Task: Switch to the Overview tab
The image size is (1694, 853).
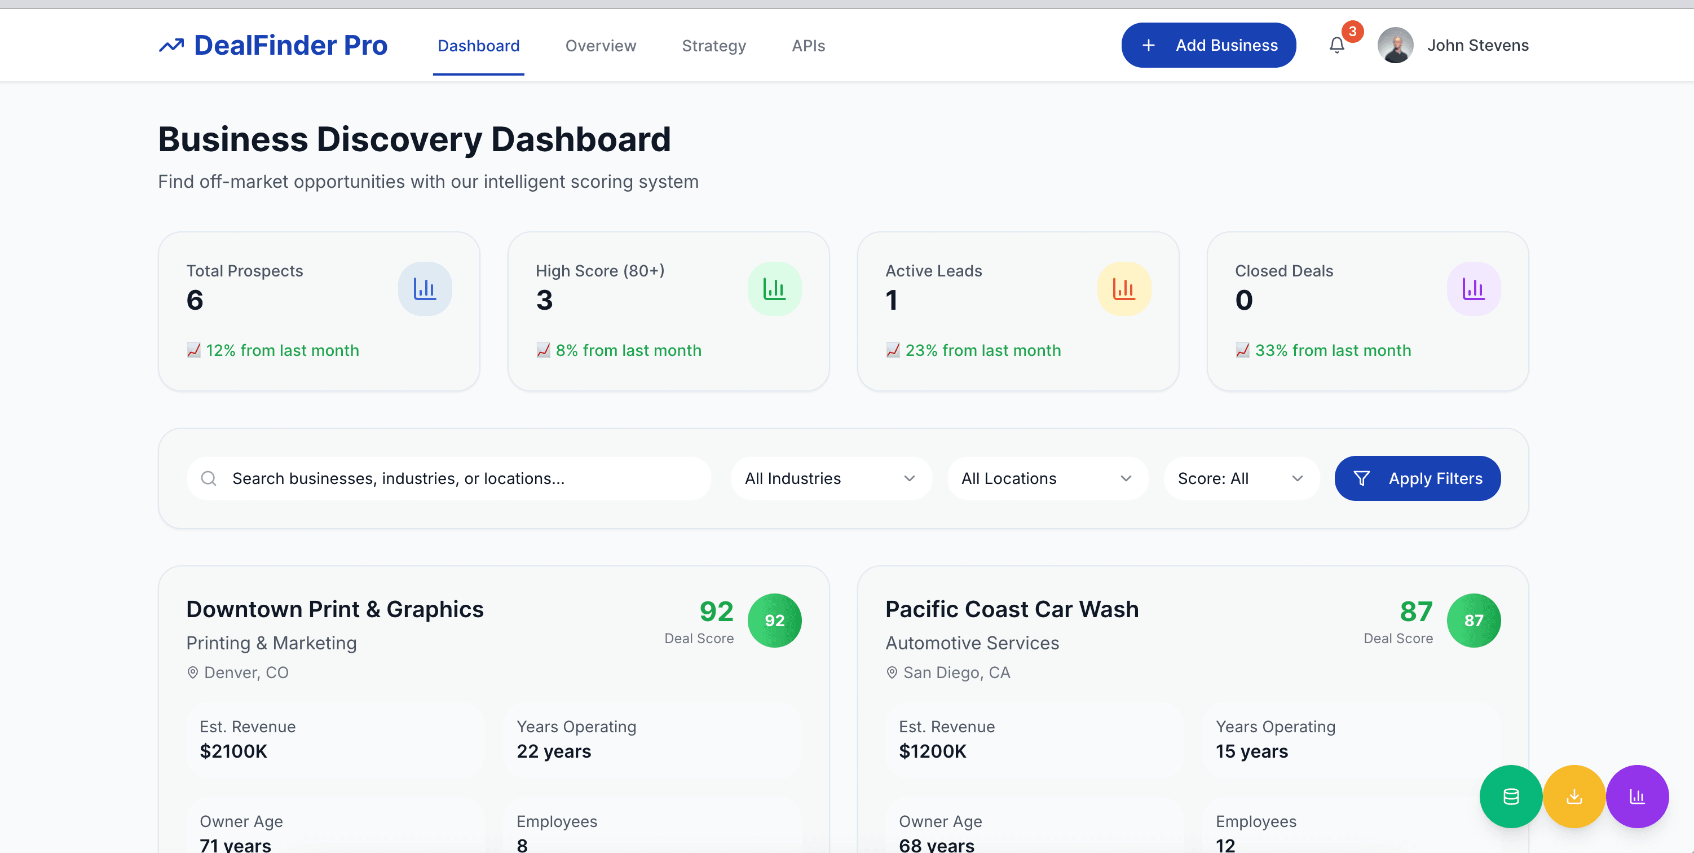Action: coord(600,45)
